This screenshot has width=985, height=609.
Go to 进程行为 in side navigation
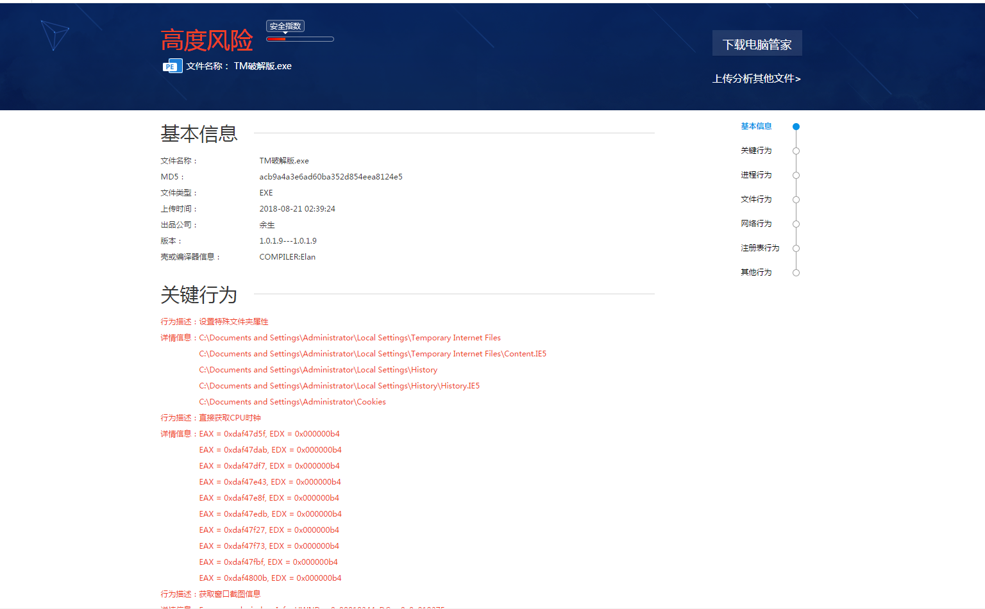click(x=756, y=175)
